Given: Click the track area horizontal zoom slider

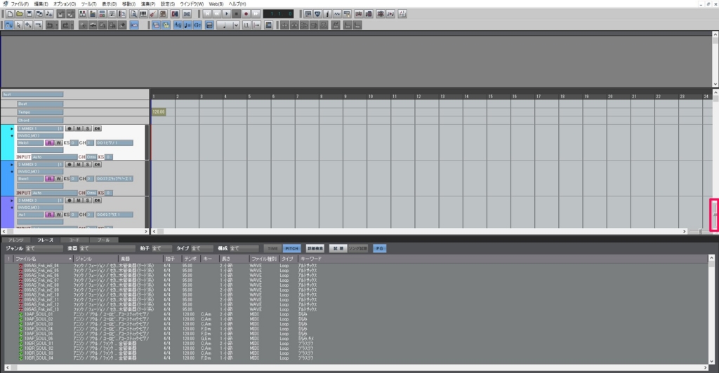Looking at the screenshot, I should tap(699, 231).
